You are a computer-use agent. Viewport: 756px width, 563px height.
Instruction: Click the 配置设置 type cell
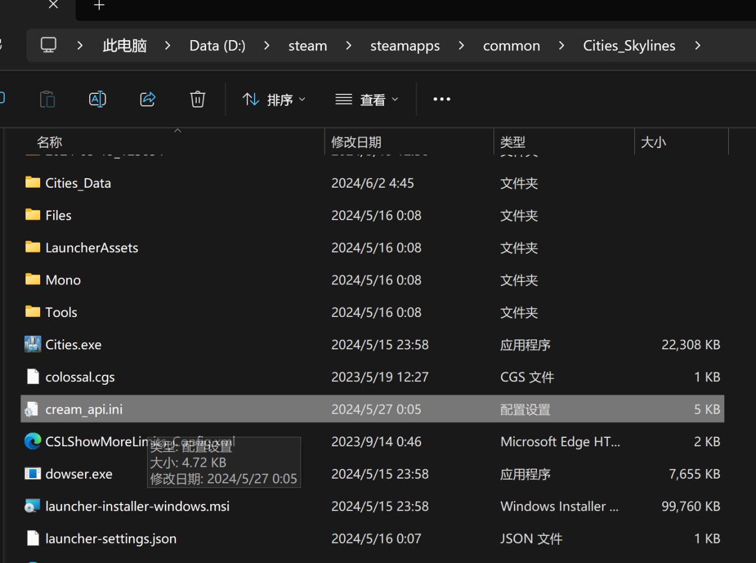(x=525, y=410)
